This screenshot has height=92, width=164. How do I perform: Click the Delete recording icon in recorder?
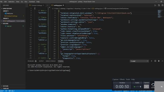[x=153, y=86]
